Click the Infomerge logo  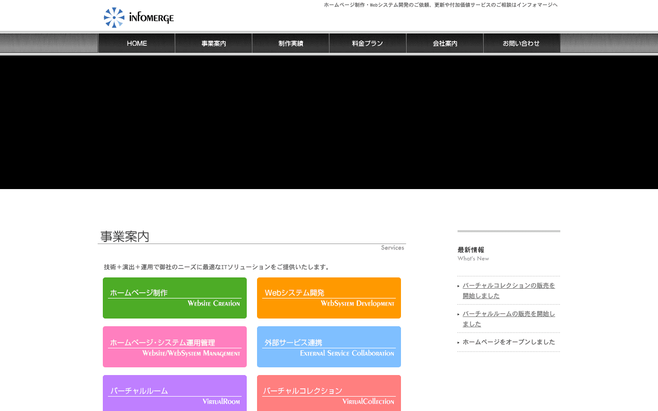[x=139, y=17]
